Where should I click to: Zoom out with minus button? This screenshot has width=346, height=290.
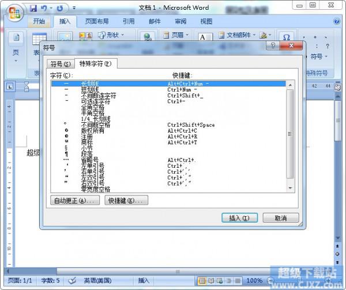click(271, 281)
